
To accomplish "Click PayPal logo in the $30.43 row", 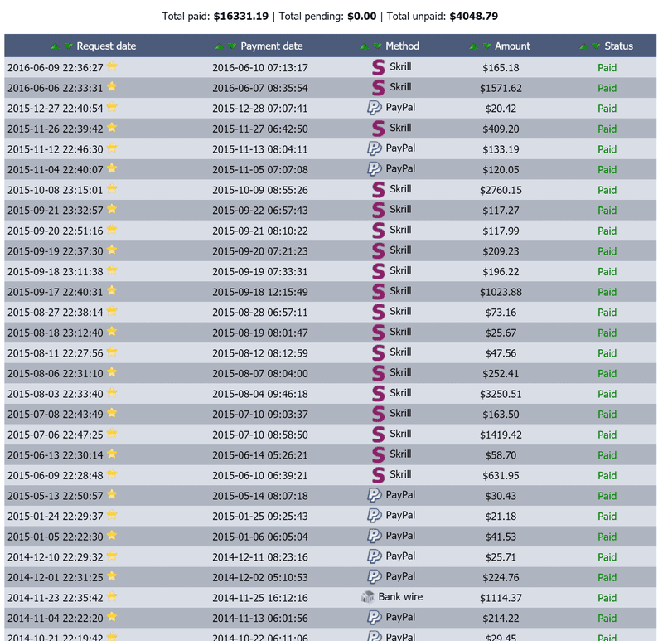I will tap(375, 495).
